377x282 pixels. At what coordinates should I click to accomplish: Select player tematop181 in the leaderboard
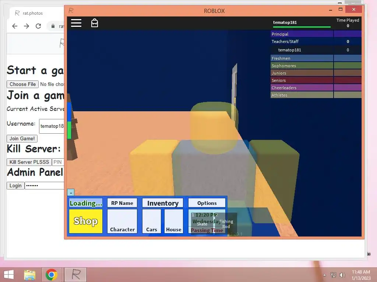316,50
